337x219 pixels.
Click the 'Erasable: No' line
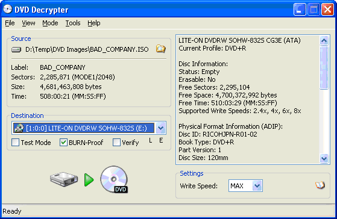click(x=197, y=79)
